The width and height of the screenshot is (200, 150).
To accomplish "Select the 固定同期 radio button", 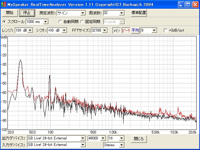I will point(82,22).
